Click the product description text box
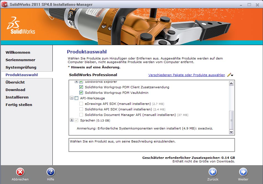 click(x=152, y=145)
